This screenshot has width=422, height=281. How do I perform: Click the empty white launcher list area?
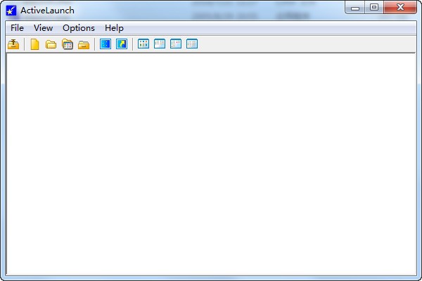pyautogui.click(x=211, y=162)
